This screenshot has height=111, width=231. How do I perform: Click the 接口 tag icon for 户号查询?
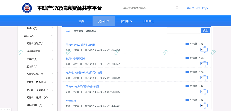204,106
